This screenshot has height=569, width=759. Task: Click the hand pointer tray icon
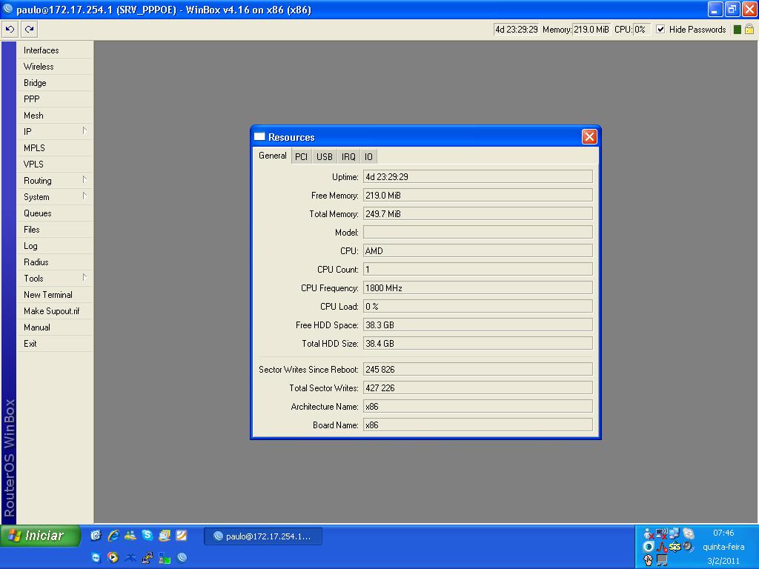(648, 560)
